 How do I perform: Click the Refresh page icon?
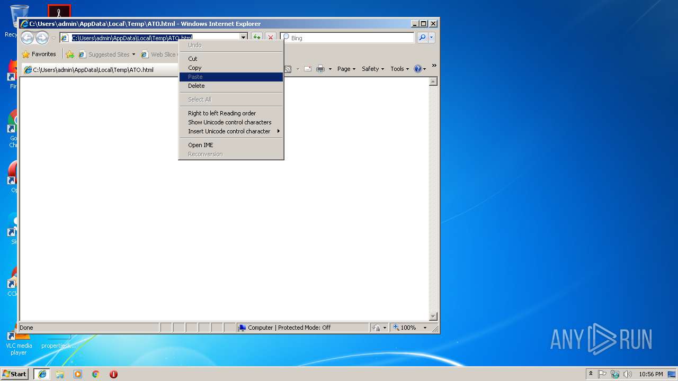pos(256,38)
